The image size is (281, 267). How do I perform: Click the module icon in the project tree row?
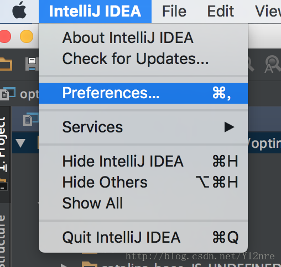30,119
